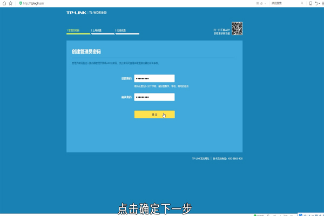Open the TP-LINK官方网站 link
The width and height of the screenshot is (324, 216).
(x=201, y=159)
